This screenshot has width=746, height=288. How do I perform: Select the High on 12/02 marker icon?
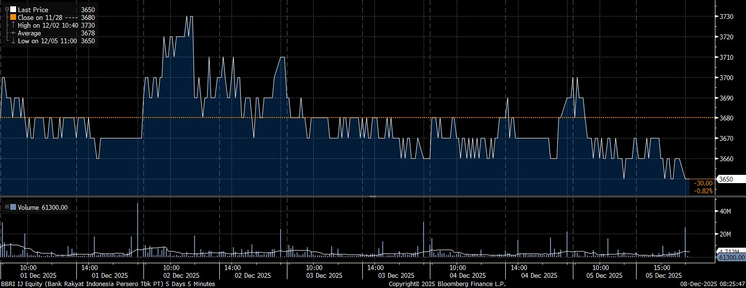[x=13, y=25]
